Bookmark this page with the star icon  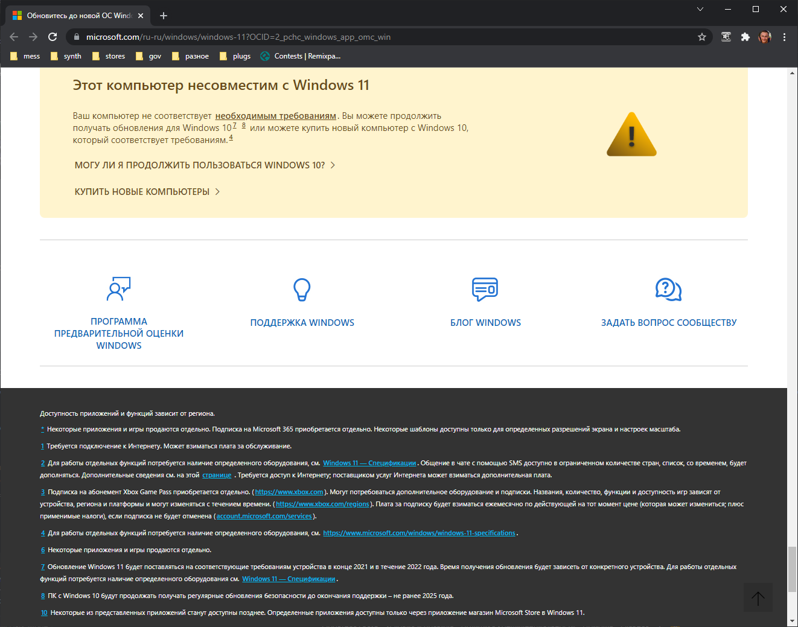point(702,37)
